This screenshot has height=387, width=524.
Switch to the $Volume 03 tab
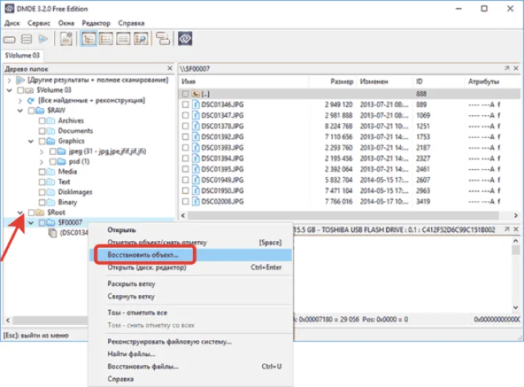[23, 55]
